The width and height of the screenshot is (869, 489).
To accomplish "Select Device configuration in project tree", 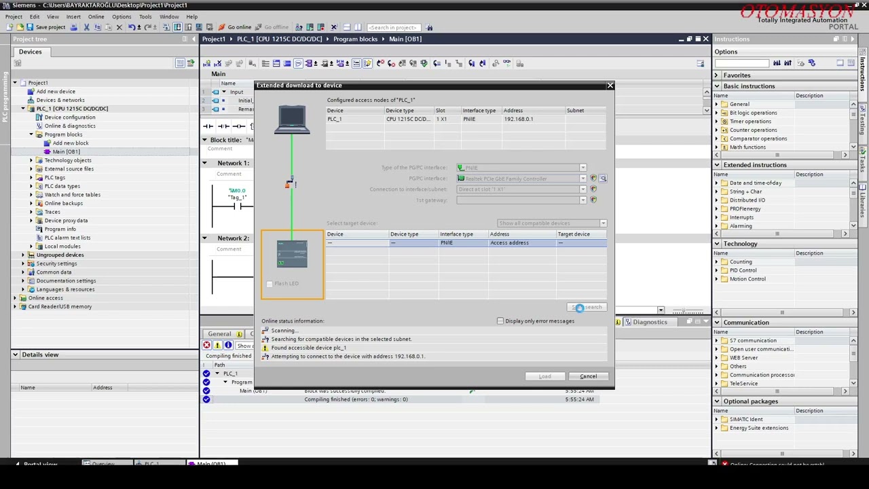I will click(x=70, y=117).
